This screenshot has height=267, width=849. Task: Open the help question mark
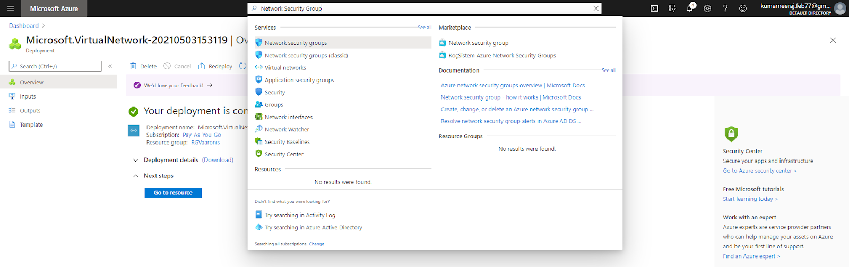tap(725, 8)
